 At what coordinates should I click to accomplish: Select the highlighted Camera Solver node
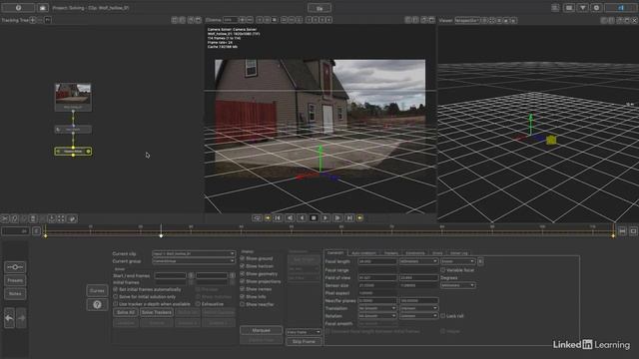[x=73, y=152]
